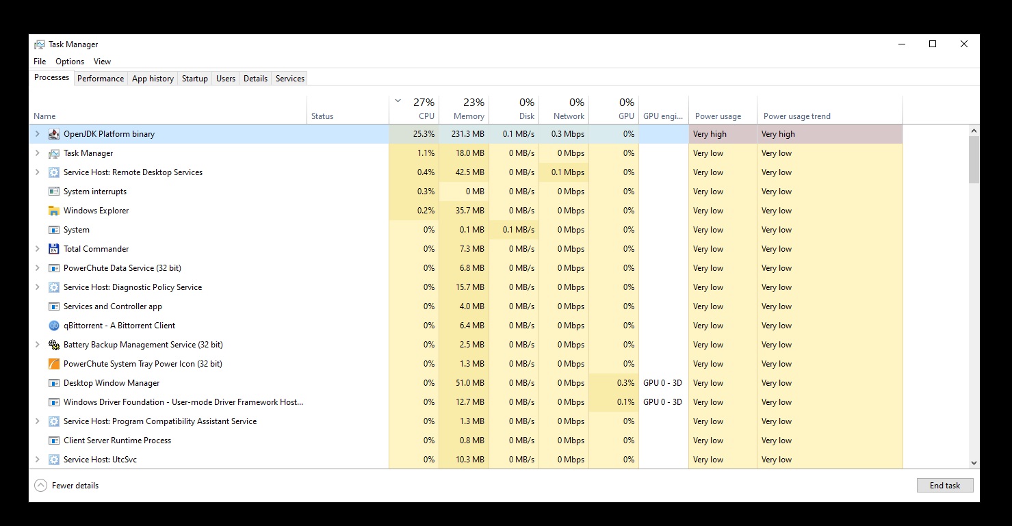The width and height of the screenshot is (1012, 526).
Task: Click the End task button
Action: (x=945, y=486)
